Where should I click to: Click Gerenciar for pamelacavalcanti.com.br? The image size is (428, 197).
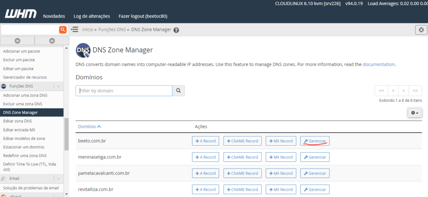tap(315, 173)
